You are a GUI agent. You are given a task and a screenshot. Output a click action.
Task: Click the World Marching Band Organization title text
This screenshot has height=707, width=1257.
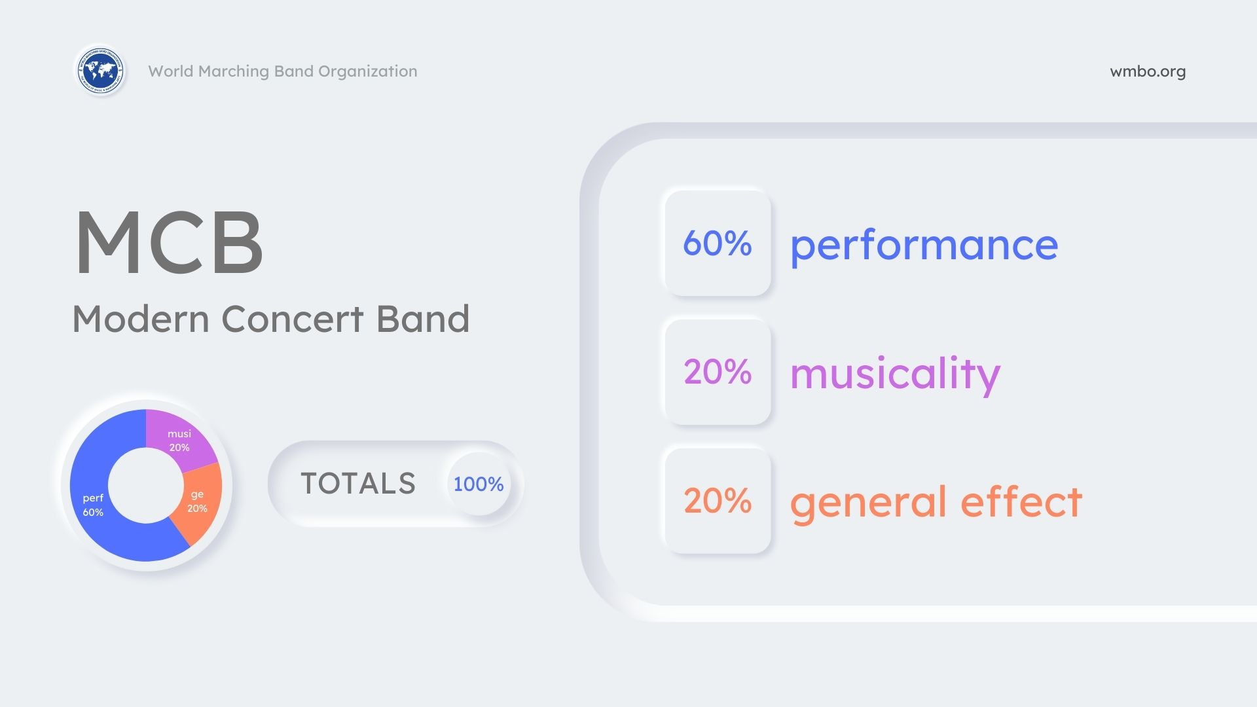(x=283, y=71)
